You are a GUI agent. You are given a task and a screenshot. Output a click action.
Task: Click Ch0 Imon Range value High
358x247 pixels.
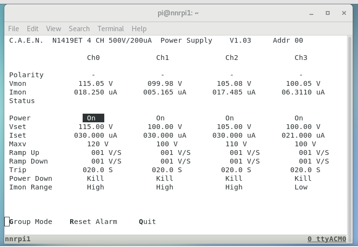(96, 188)
